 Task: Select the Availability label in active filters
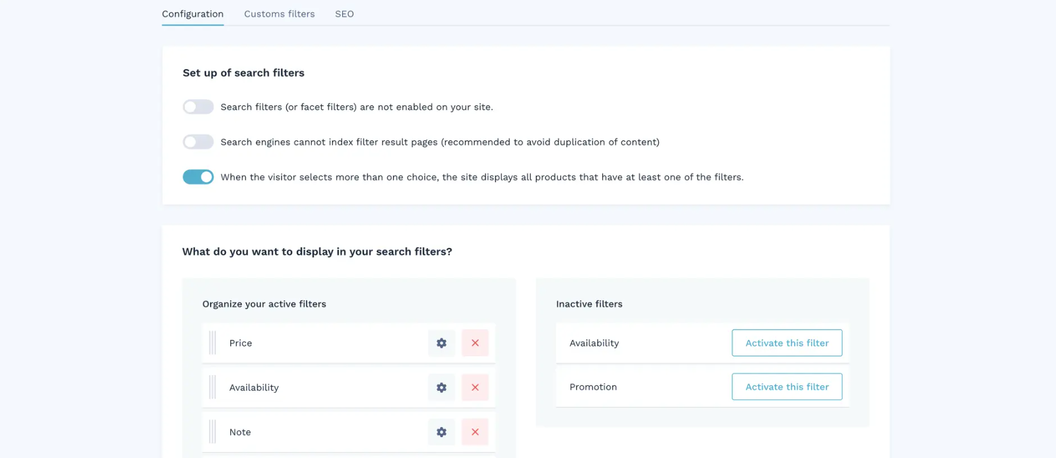254,387
